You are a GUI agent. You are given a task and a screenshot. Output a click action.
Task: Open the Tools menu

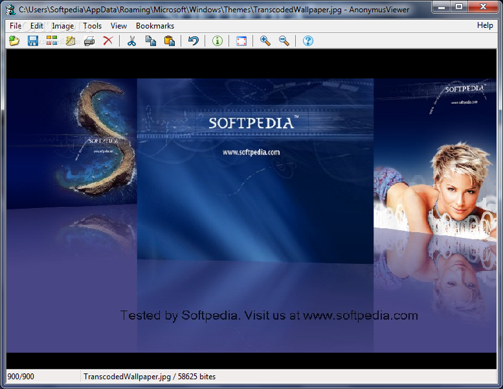click(x=92, y=26)
